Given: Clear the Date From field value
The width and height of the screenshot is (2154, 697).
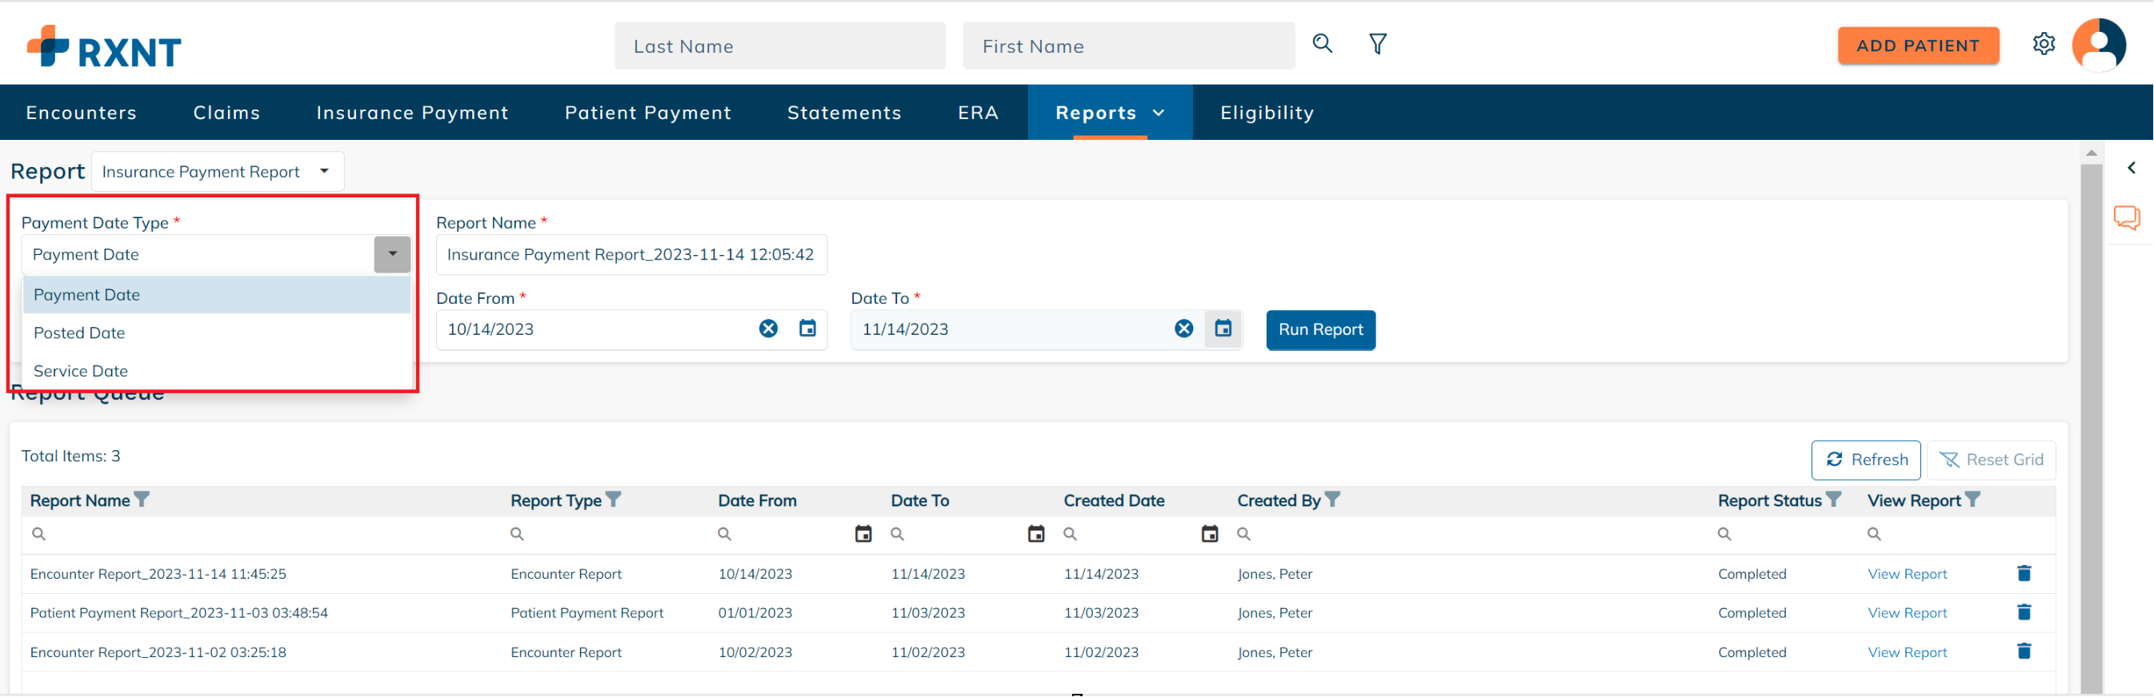Looking at the screenshot, I should point(767,329).
